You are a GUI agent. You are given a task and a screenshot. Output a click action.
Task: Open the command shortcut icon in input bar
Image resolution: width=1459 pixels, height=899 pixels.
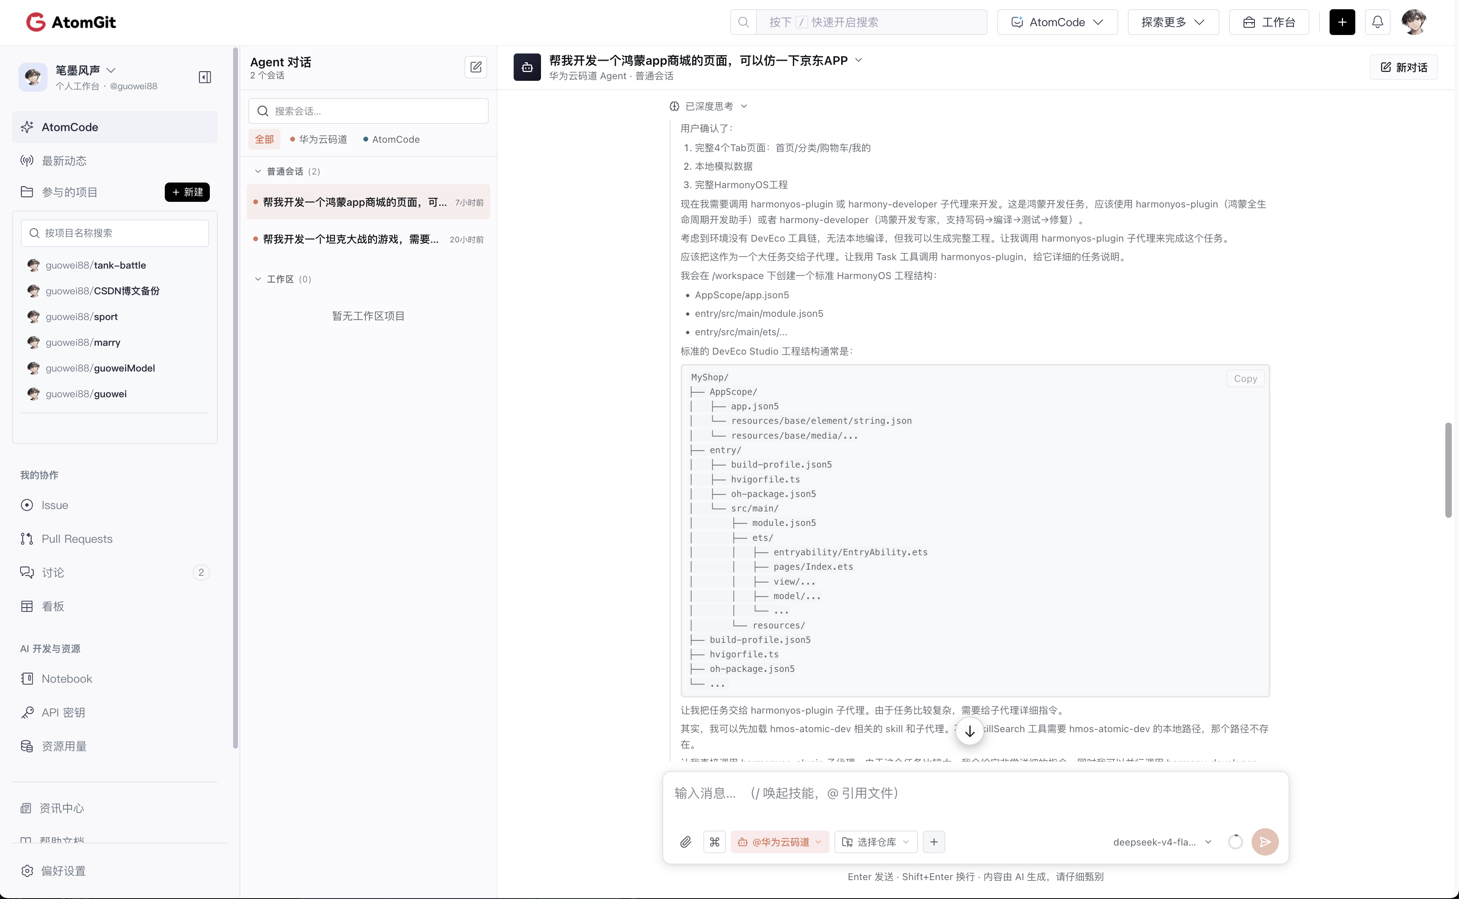714,842
